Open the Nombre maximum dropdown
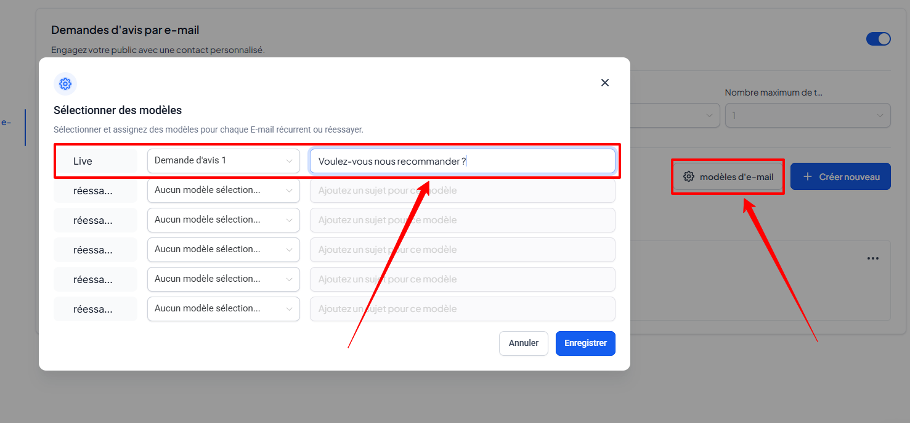This screenshot has height=423, width=910. point(807,115)
